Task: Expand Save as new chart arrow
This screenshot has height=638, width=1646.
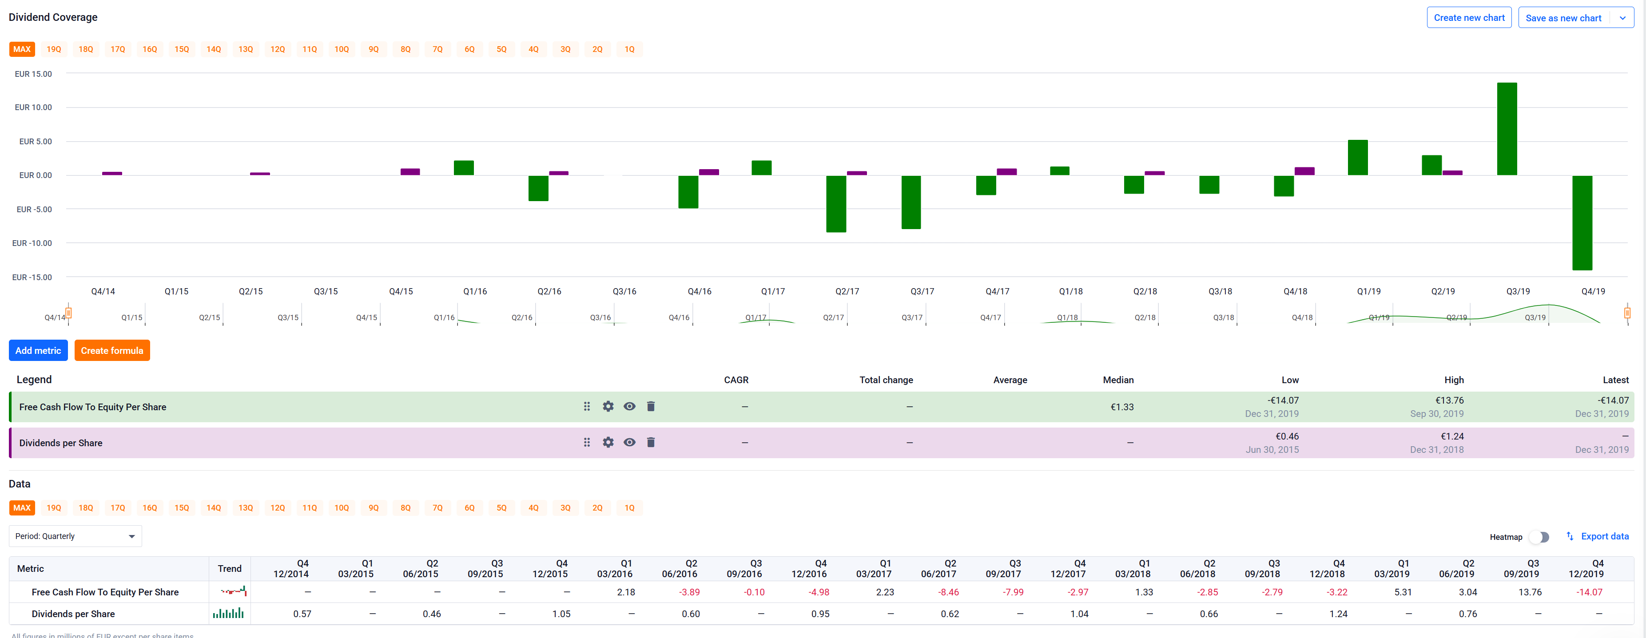Action: [1622, 18]
